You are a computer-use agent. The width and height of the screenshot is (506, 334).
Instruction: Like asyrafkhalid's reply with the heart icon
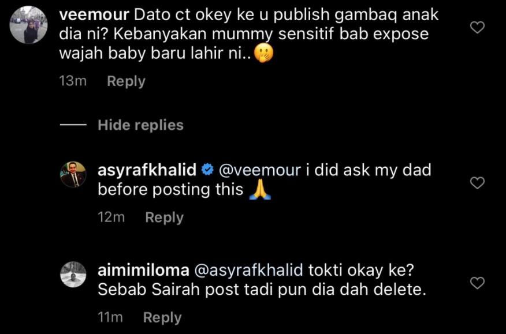point(477,183)
